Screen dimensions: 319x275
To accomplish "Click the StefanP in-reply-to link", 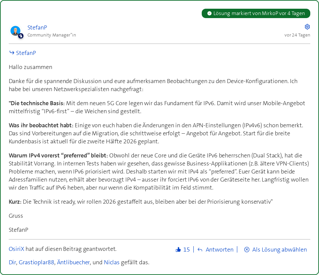I will point(26,53).
